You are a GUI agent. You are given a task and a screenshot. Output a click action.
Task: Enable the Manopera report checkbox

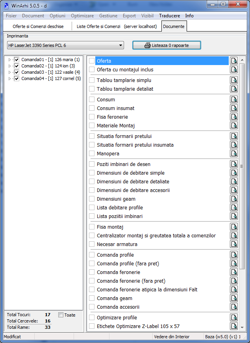(x=92, y=154)
